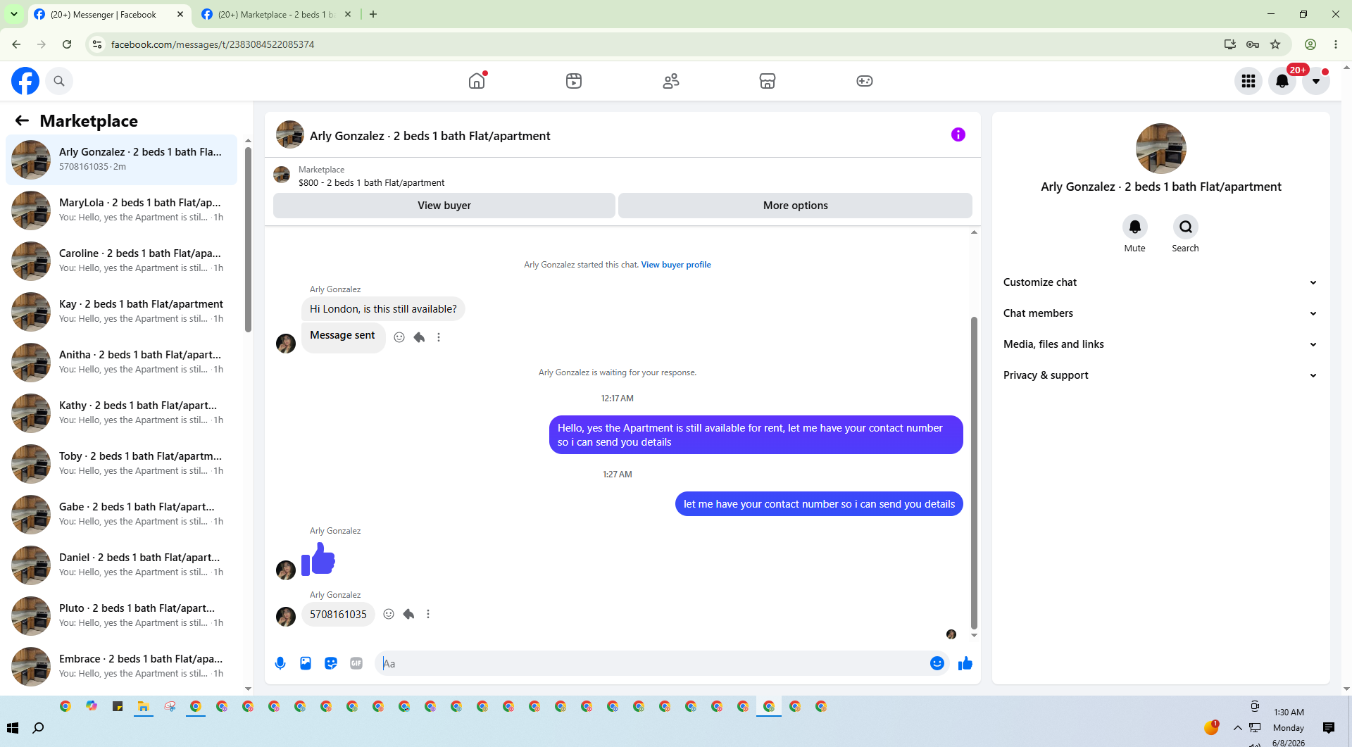The image size is (1352, 747).
Task: Open the Facebook menu grid icon
Action: (x=1248, y=81)
